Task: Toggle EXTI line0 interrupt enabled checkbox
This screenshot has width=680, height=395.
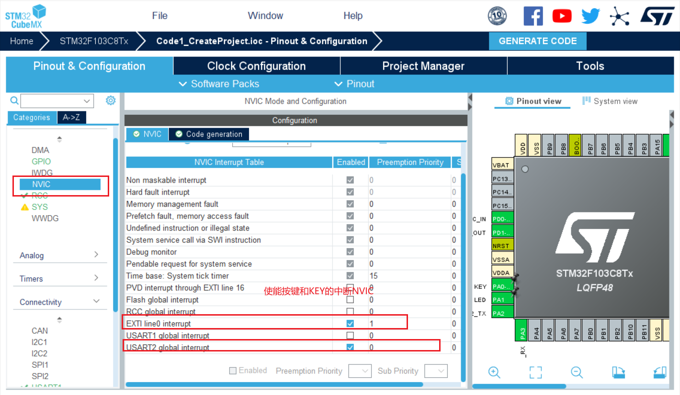Action: coord(350,323)
